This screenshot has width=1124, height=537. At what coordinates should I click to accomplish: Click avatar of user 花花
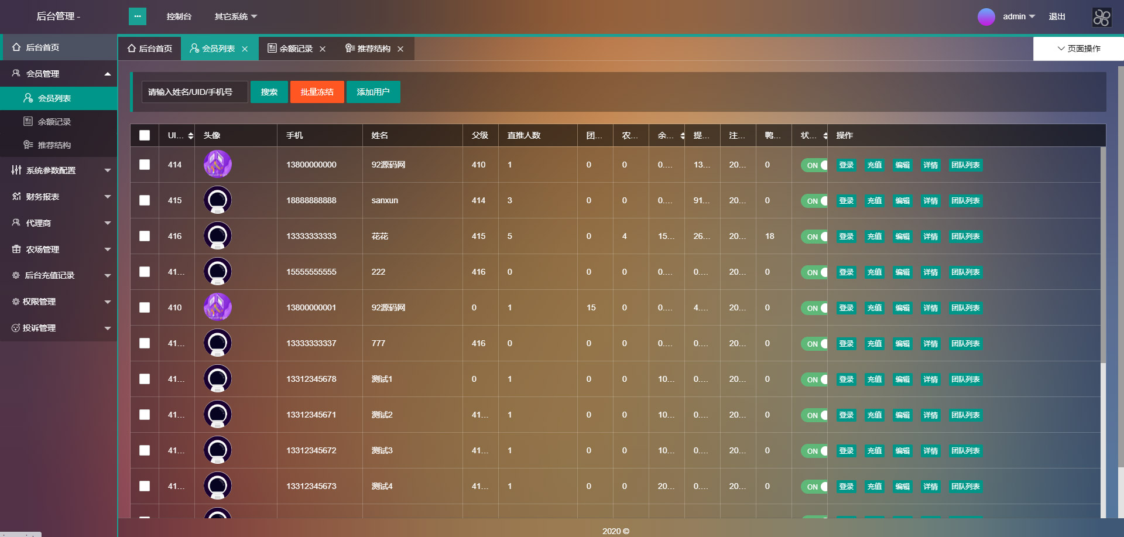tap(218, 236)
